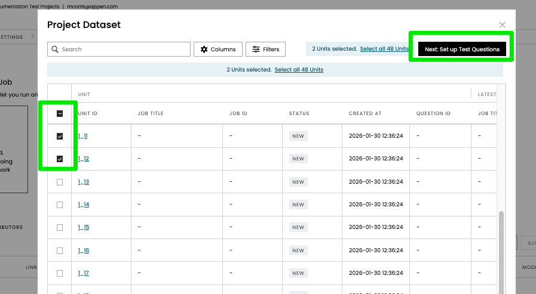Viewport: 536px width, 294px height.
Task: Check the checkbox for unit 1_13
Action: pyautogui.click(x=60, y=182)
